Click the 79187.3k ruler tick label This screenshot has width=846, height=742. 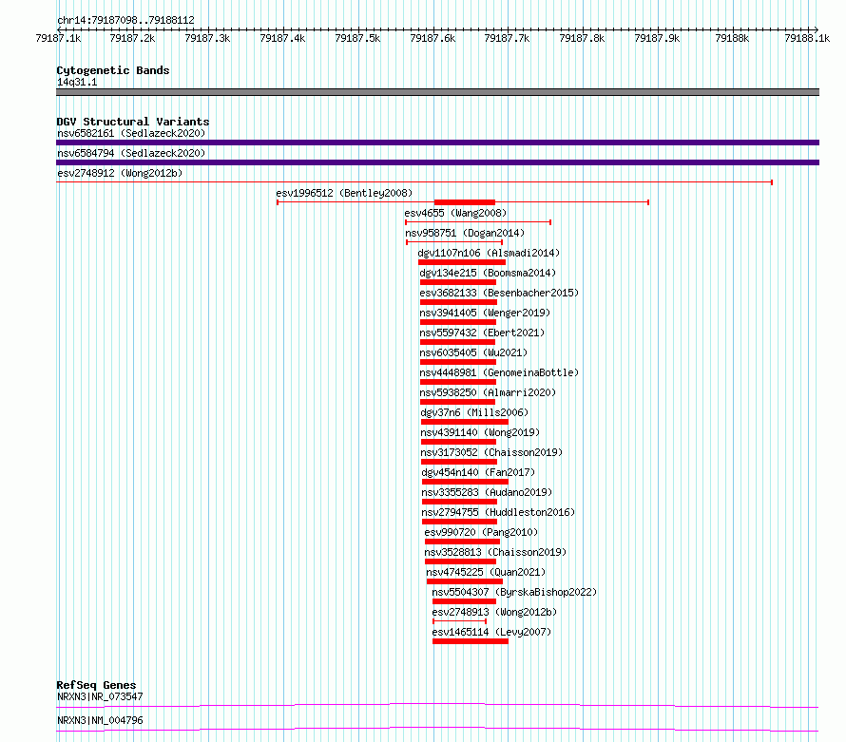[207, 38]
